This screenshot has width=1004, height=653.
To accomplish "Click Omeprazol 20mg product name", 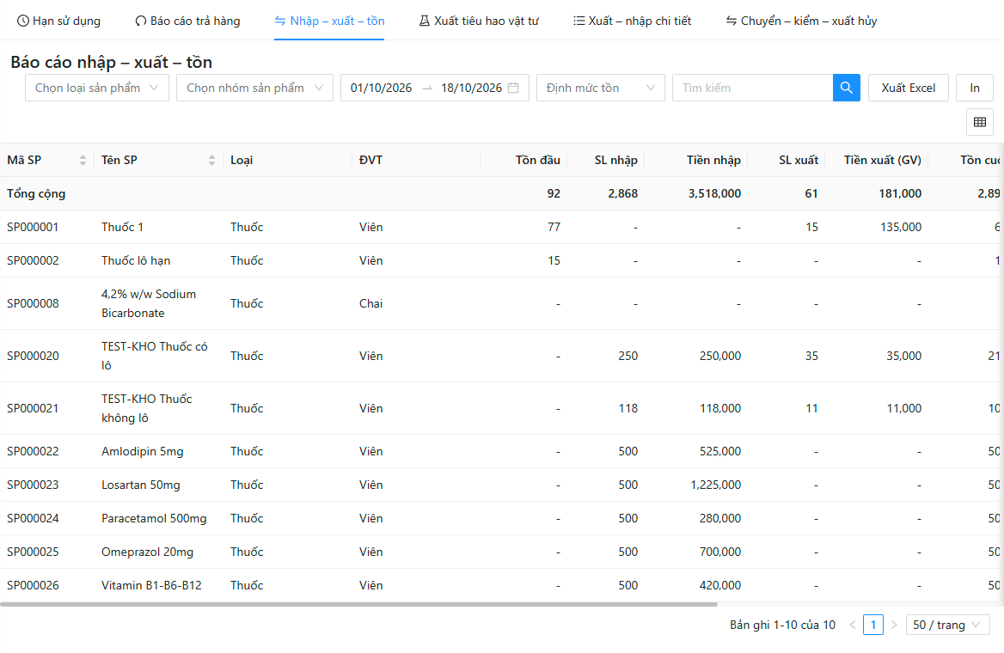I will tap(147, 552).
